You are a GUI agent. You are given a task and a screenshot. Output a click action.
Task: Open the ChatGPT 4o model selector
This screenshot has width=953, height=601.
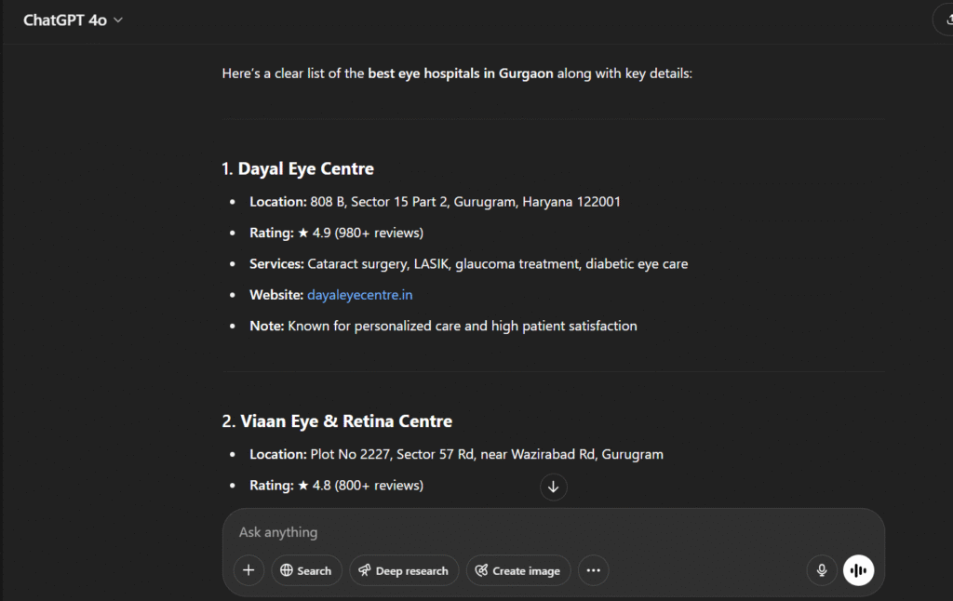pyautogui.click(x=73, y=20)
